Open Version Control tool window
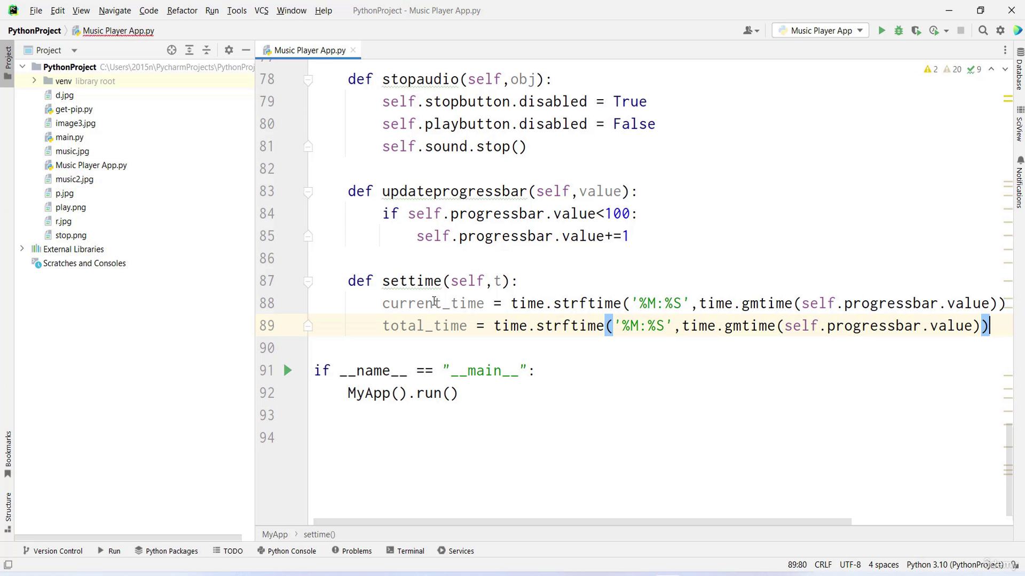The height and width of the screenshot is (576, 1025). [x=53, y=551]
